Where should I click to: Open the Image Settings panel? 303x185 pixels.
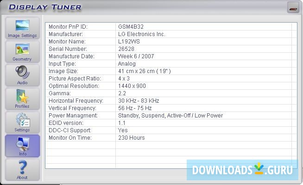(x=22, y=28)
